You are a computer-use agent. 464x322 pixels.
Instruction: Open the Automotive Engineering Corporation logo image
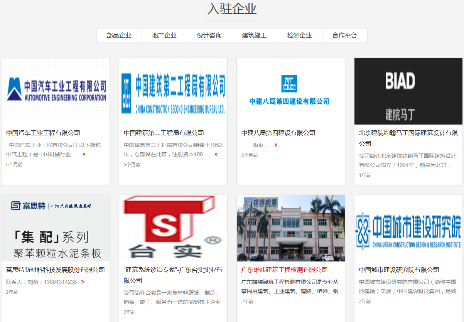click(x=56, y=91)
